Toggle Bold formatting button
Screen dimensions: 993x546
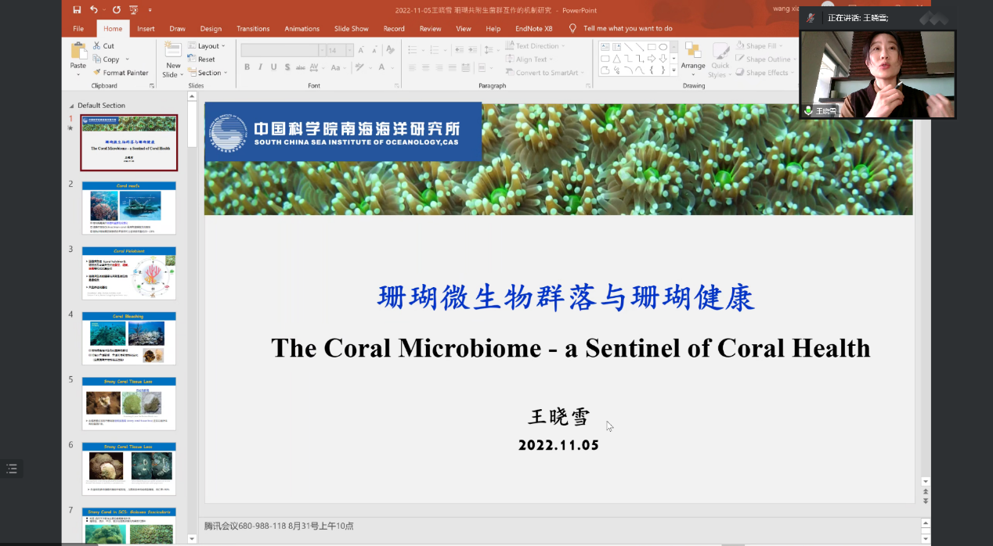247,67
